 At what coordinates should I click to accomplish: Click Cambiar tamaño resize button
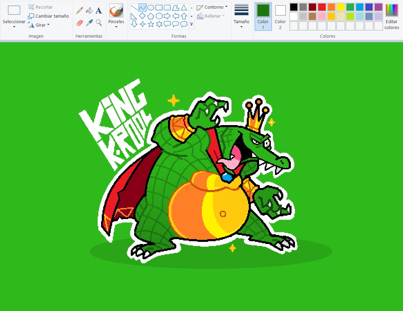49,16
